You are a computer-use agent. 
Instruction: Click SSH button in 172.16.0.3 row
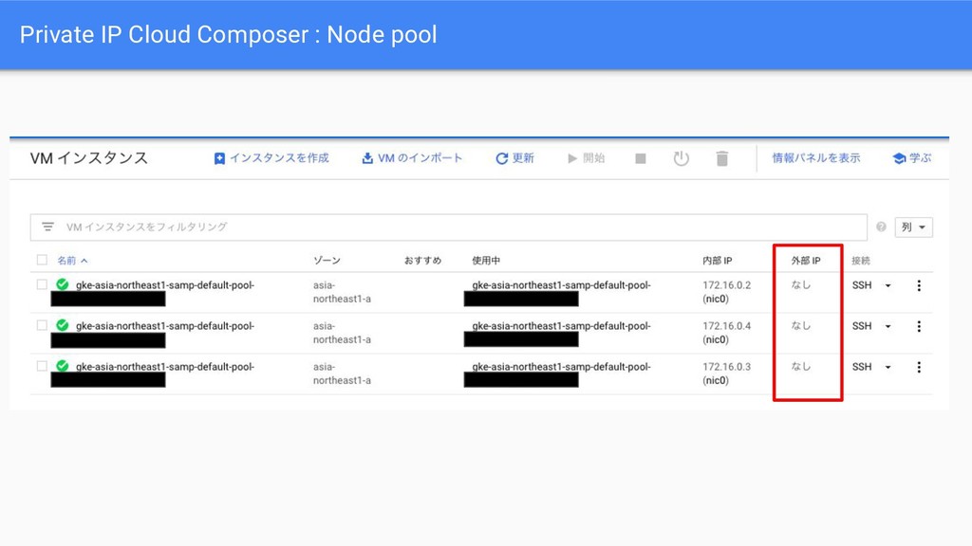click(862, 367)
